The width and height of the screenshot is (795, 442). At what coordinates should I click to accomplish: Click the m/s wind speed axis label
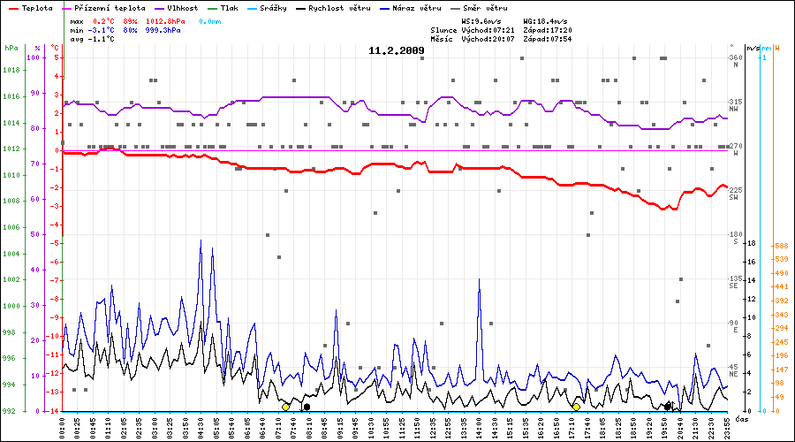[x=752, y=48]
